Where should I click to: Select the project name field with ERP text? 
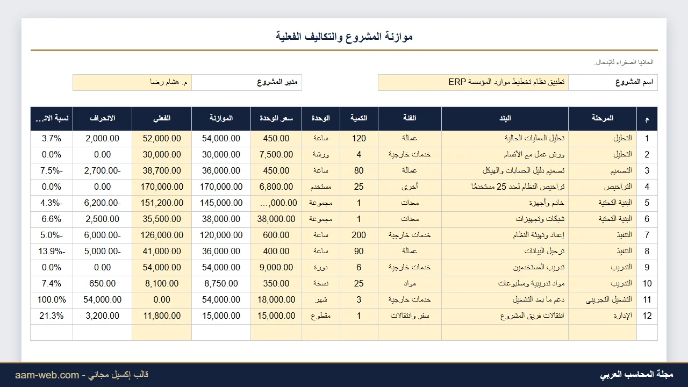[473, 82]
